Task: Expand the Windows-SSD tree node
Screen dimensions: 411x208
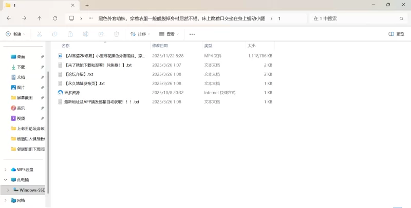Action: pyautogui.click(x=8, y=190)
